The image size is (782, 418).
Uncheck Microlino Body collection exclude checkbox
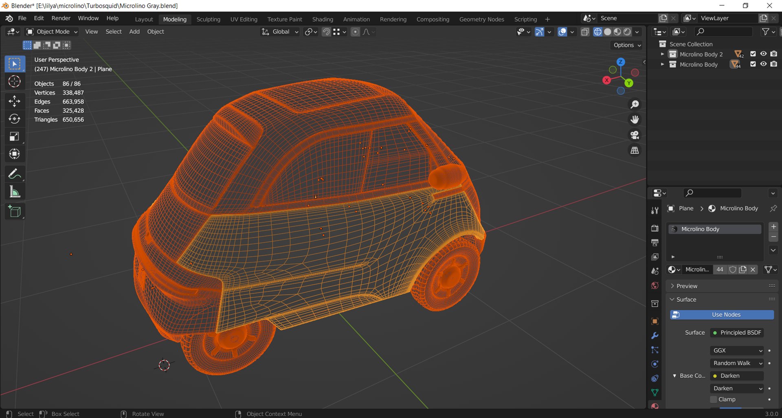point(753,64)
